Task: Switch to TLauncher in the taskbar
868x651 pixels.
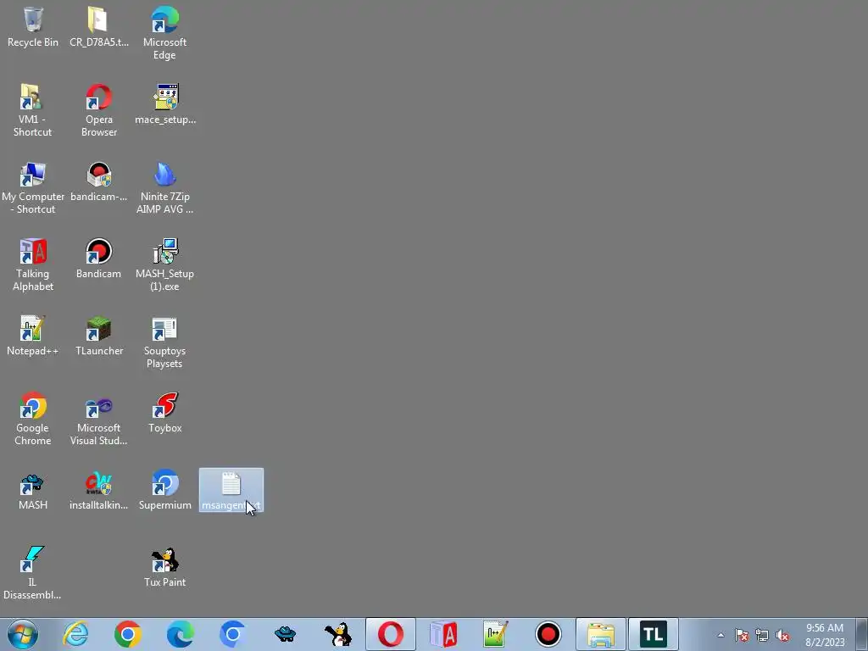Action: tap(654, 634)
